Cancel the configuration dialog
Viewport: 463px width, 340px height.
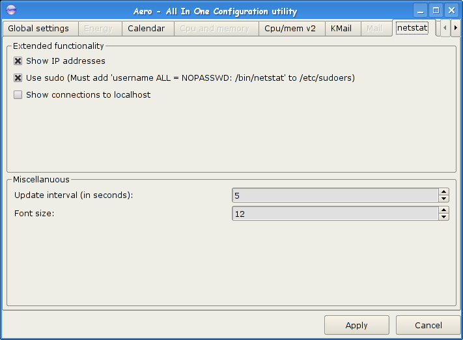point(428,325)
